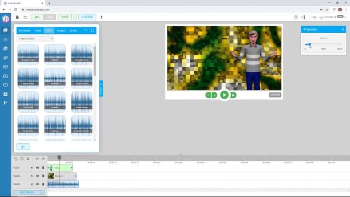Select the Audio tab
Screen dimensions: 350x197
pyautogui.click(x=49, y=31)
